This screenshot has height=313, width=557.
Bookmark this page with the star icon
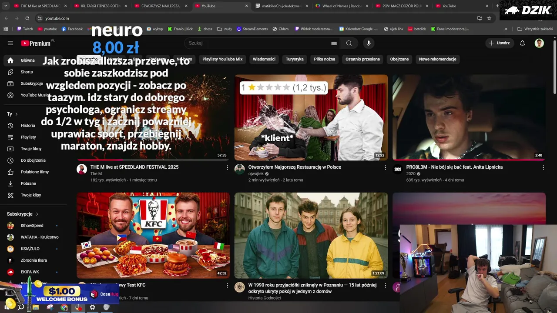[x=489, y=18]
